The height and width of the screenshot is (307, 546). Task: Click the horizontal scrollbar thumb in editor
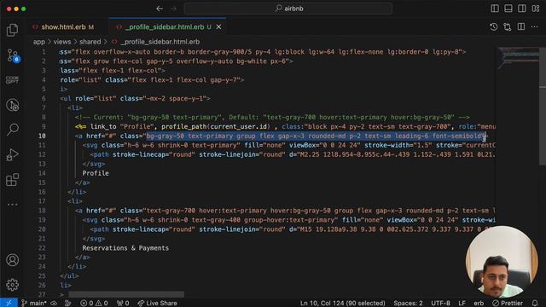126,294
